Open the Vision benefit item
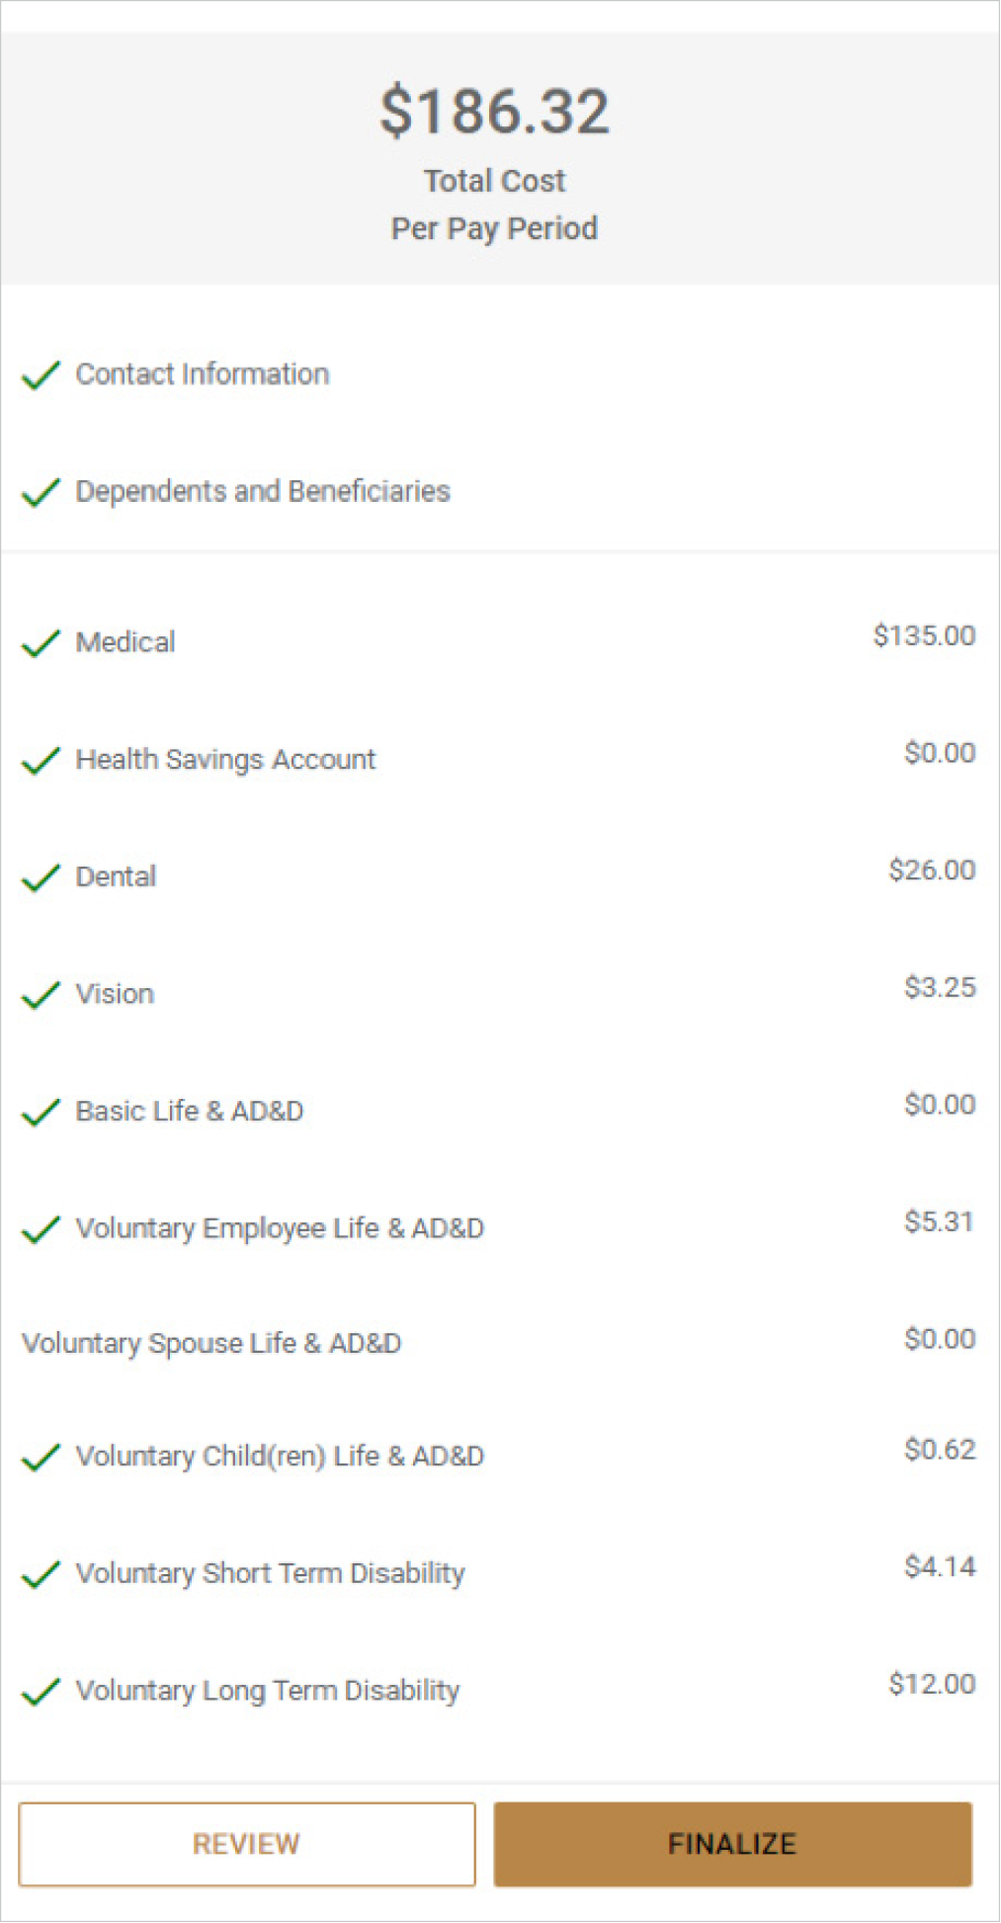The image size is (1001, 1923). (115, 994)
